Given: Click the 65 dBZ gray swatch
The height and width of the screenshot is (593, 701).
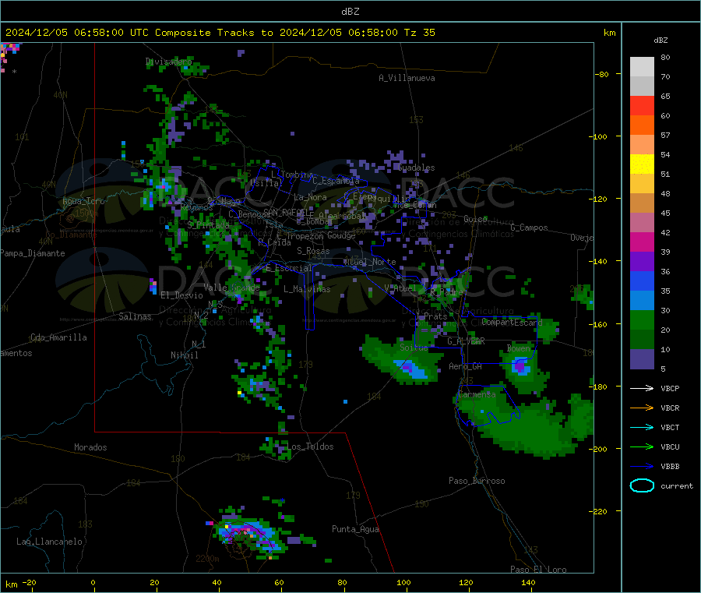Looking at the screenshot, I should click(642, 86).
